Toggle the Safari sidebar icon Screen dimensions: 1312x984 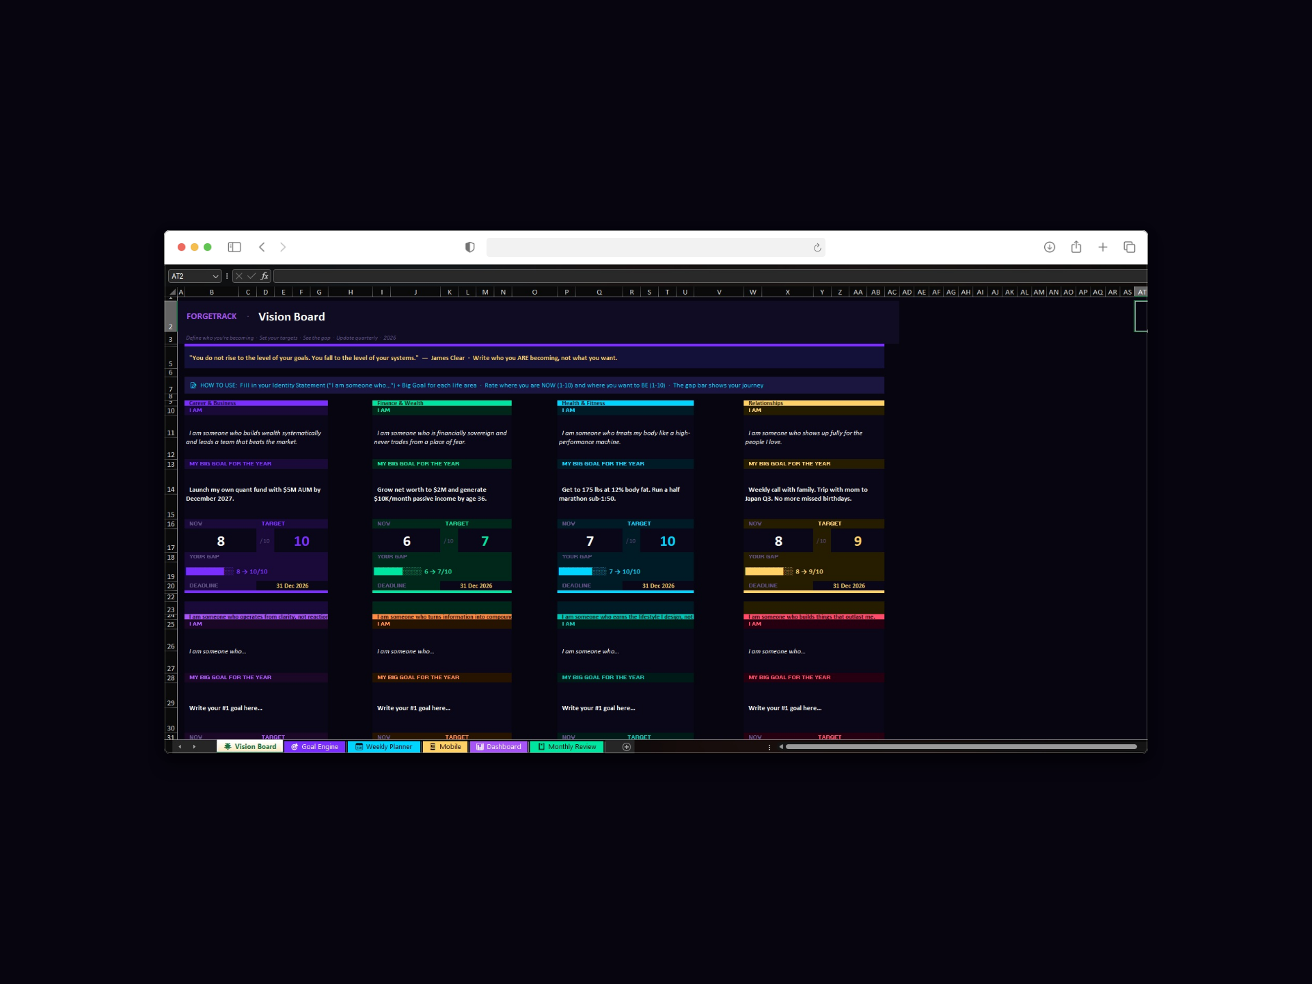234,247
